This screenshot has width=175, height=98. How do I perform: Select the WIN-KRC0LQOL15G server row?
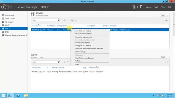[100, 30]
